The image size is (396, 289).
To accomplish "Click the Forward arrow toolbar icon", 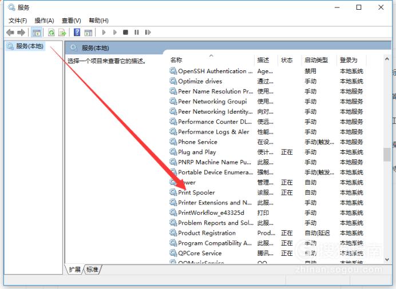I will pos(21,32).
